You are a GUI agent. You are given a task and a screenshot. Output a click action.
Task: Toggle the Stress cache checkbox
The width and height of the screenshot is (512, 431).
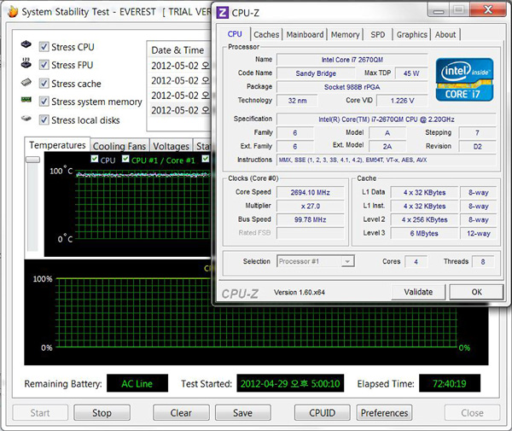[44, 84]
